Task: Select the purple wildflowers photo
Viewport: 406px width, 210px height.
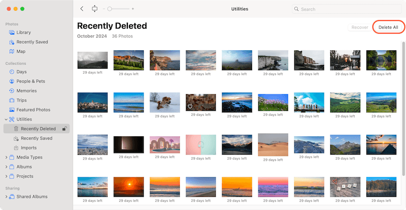Action: point(273,102)
